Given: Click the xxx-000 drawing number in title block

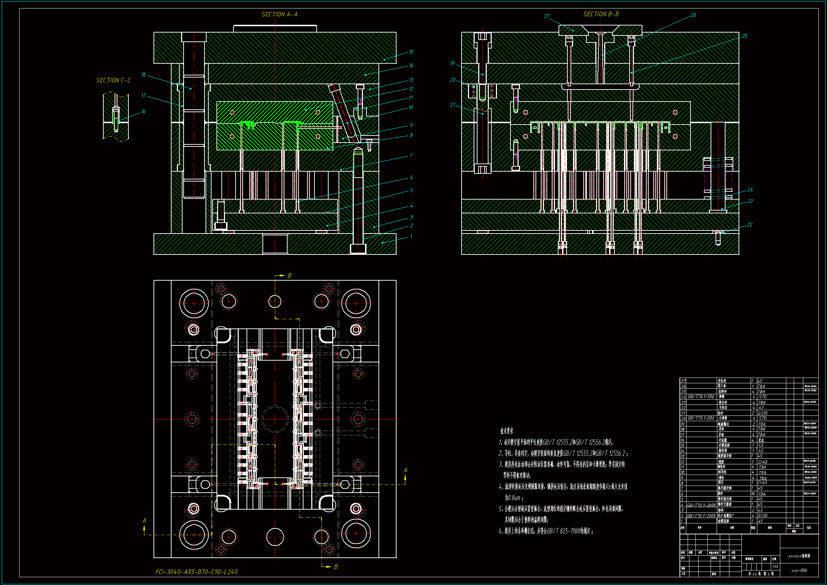Looking at the screenshot, I should [x=799, y=570].
